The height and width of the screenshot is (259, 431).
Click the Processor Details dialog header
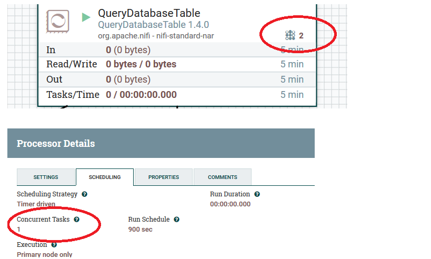coord(161,143)
